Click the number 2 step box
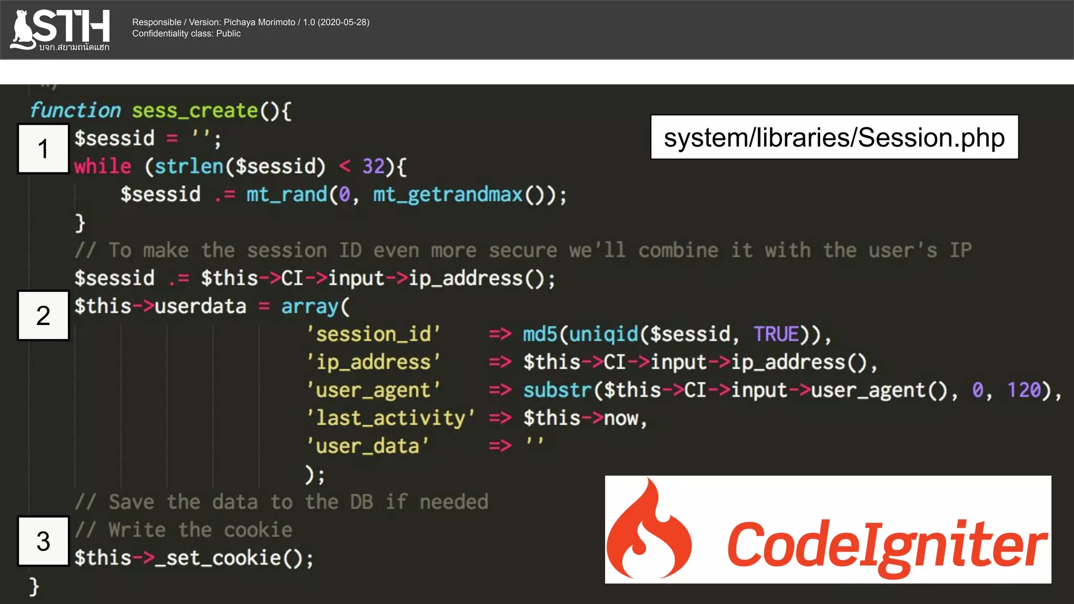The width and height of the screenshot is (1074, 604). [44, 316]
